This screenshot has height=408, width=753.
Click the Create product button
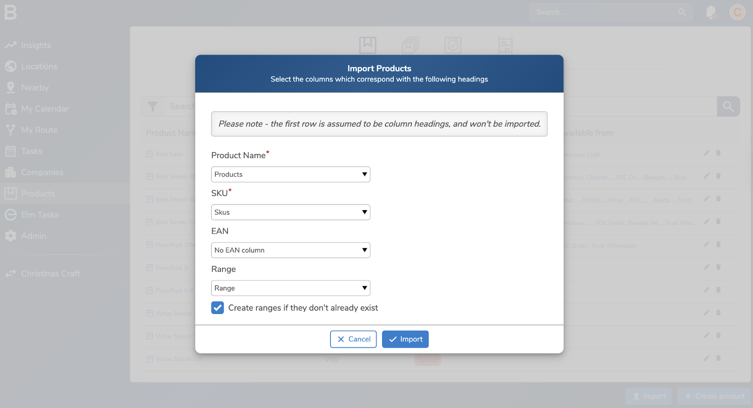[714, 396]
